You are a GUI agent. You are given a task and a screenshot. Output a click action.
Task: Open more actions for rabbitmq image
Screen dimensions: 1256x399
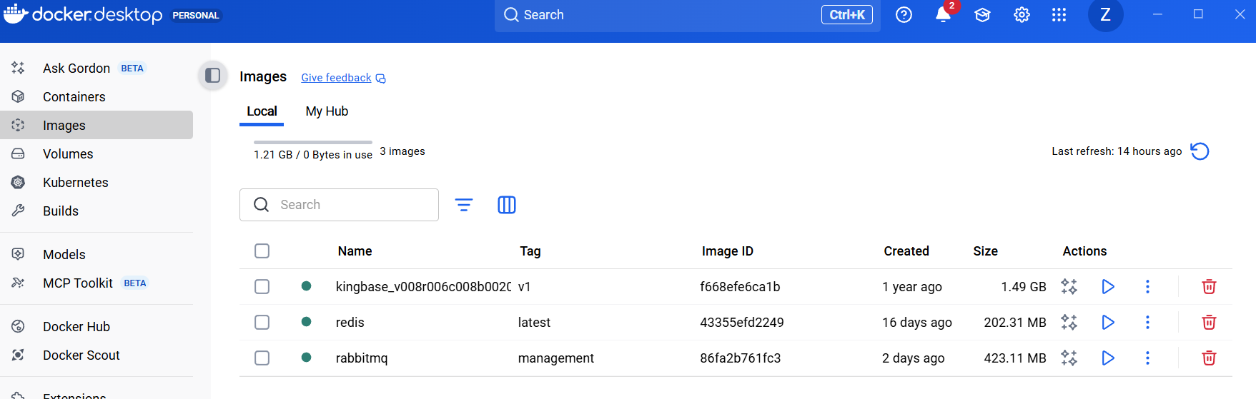tap(1147, 358)
